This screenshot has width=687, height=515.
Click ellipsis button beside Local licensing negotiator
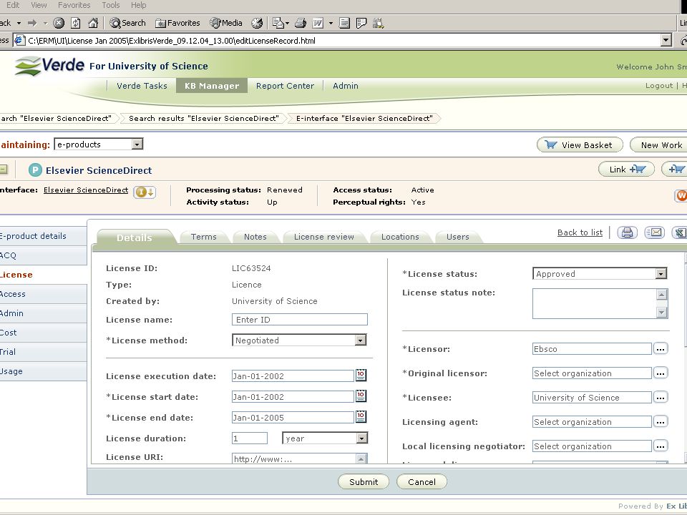(x=661, y=446)
